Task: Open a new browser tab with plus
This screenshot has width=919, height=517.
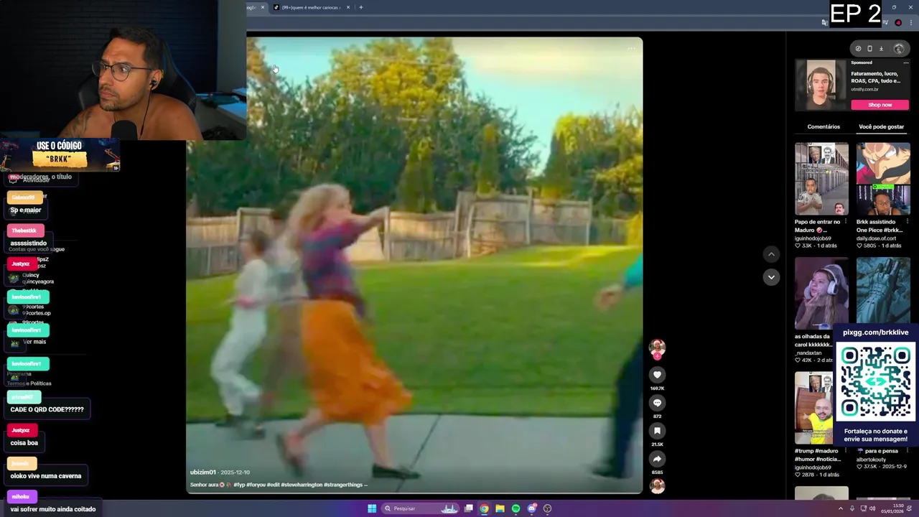Action: tap(361, 7)
